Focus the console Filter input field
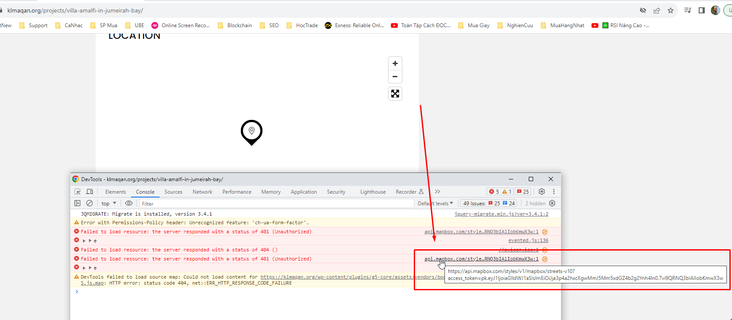The image size is (732, 320). 277,204
